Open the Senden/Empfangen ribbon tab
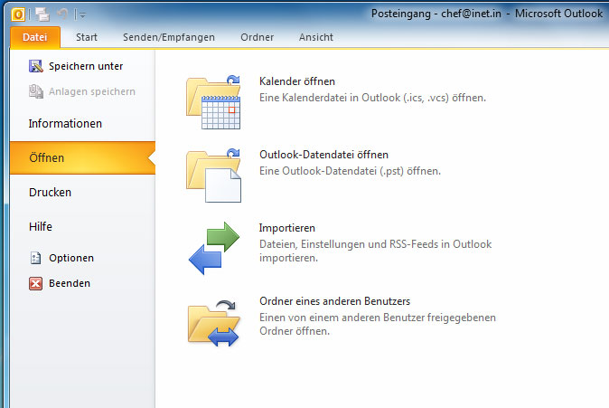Image resolution: width=609 pixels, height=408 pixels. pos(170,37)
